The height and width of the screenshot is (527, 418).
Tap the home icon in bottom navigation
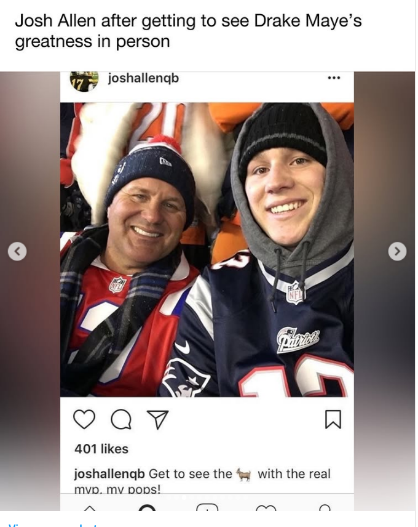click(x=89, y=508)
